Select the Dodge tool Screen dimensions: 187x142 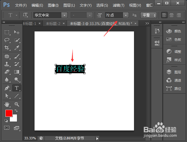click(x=17, y=79)
